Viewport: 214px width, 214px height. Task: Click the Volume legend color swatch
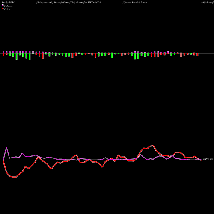(3, 5)
